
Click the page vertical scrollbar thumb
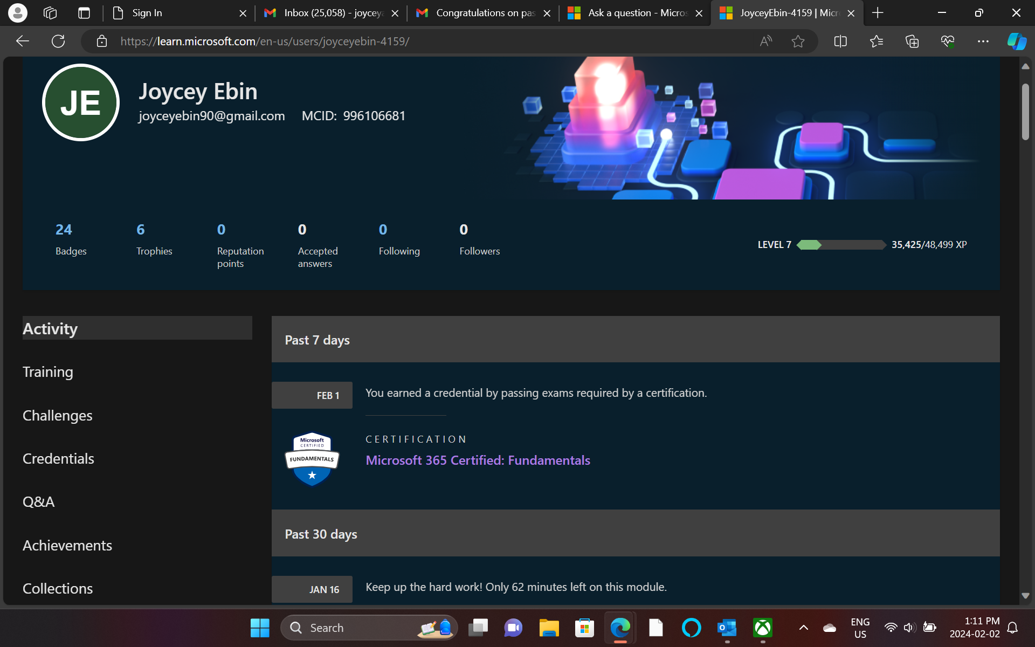(1025, 112)
